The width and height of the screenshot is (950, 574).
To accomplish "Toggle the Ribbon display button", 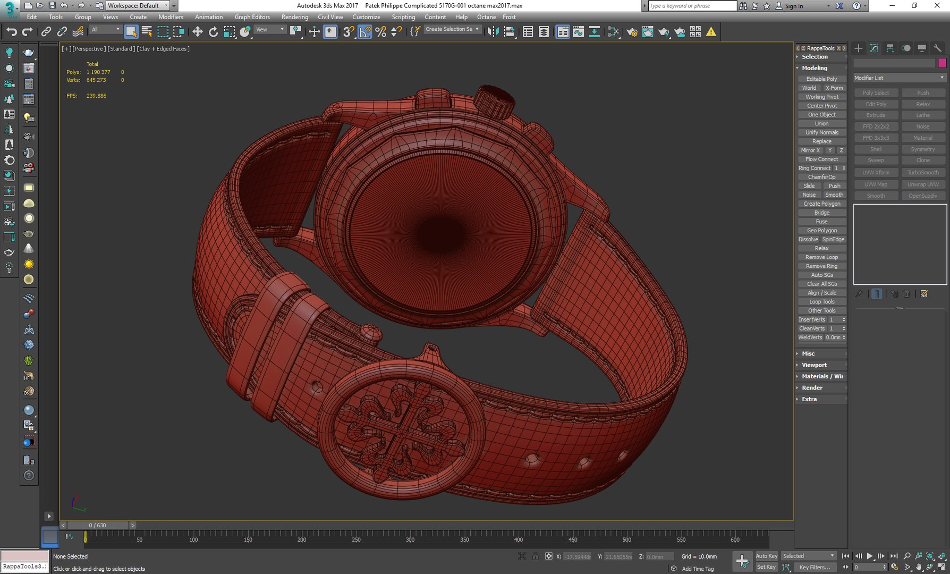I will [x=562, y=32].
